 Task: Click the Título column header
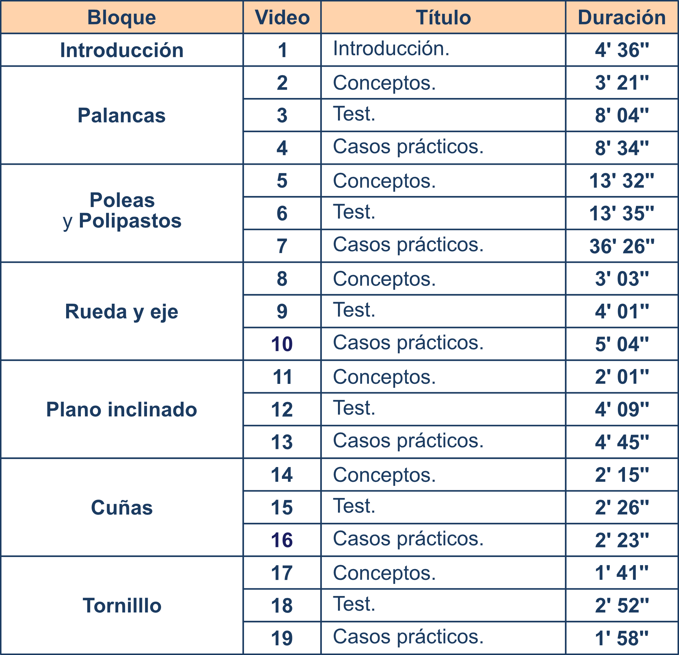click(x=443, y=17)
